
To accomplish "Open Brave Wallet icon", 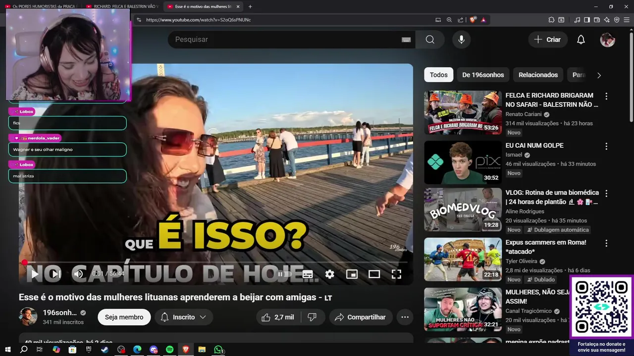I will (597, 20).
